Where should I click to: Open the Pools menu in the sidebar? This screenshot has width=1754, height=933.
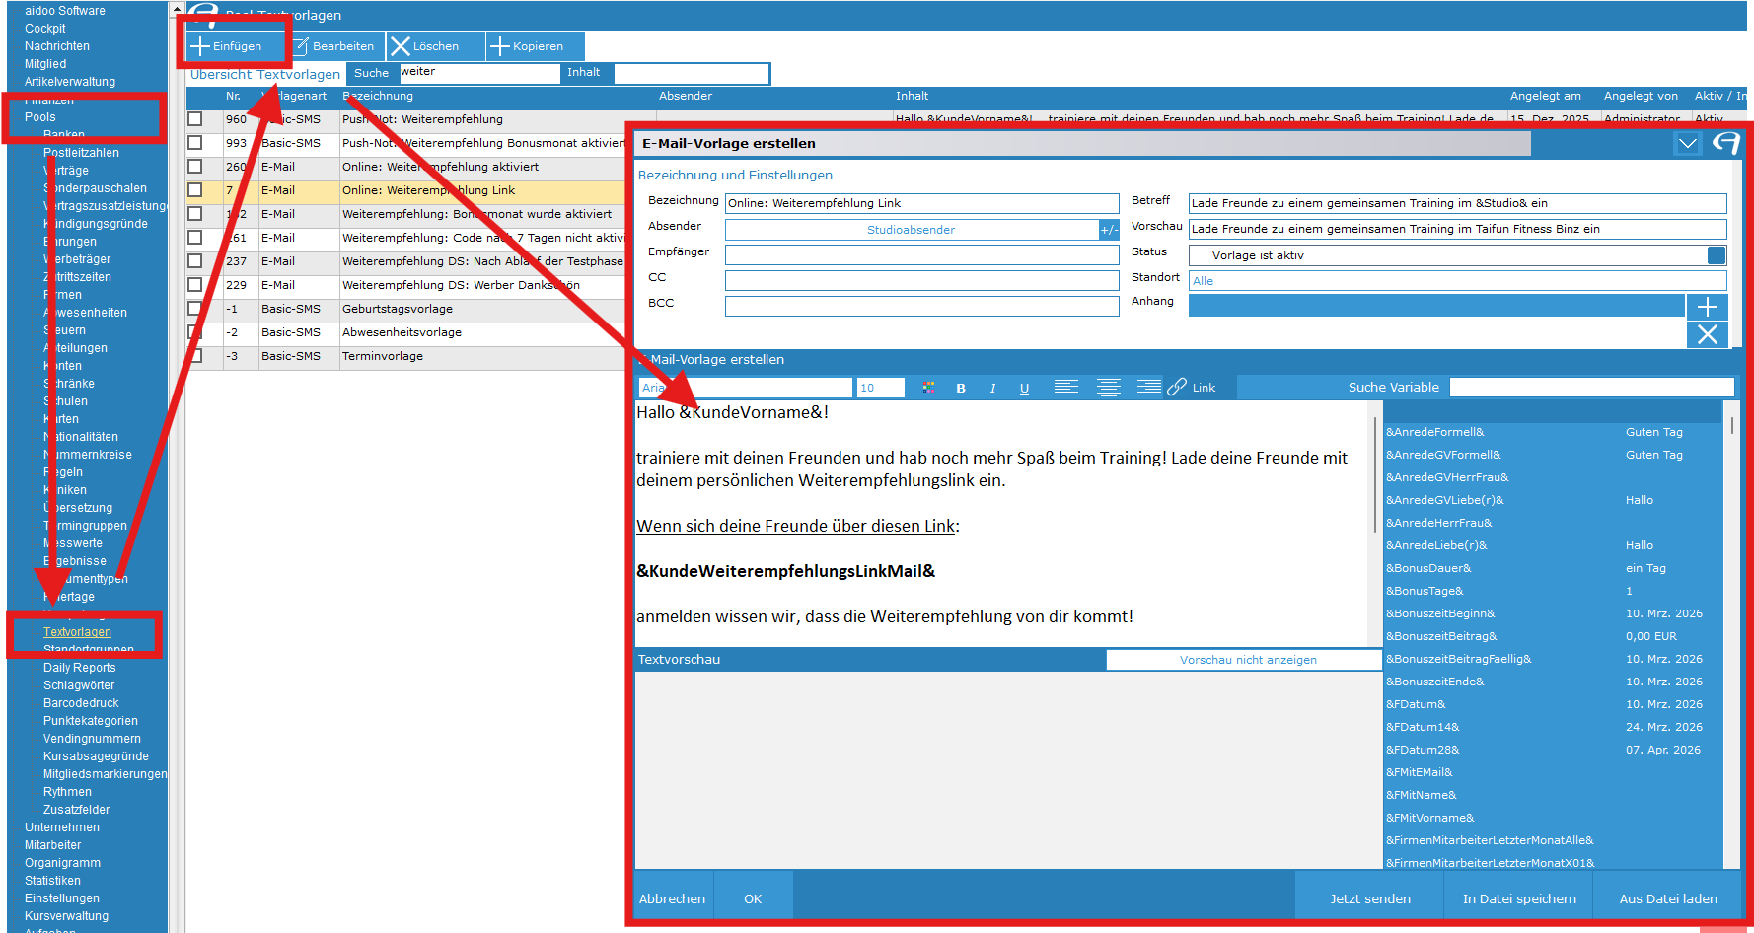40,117
